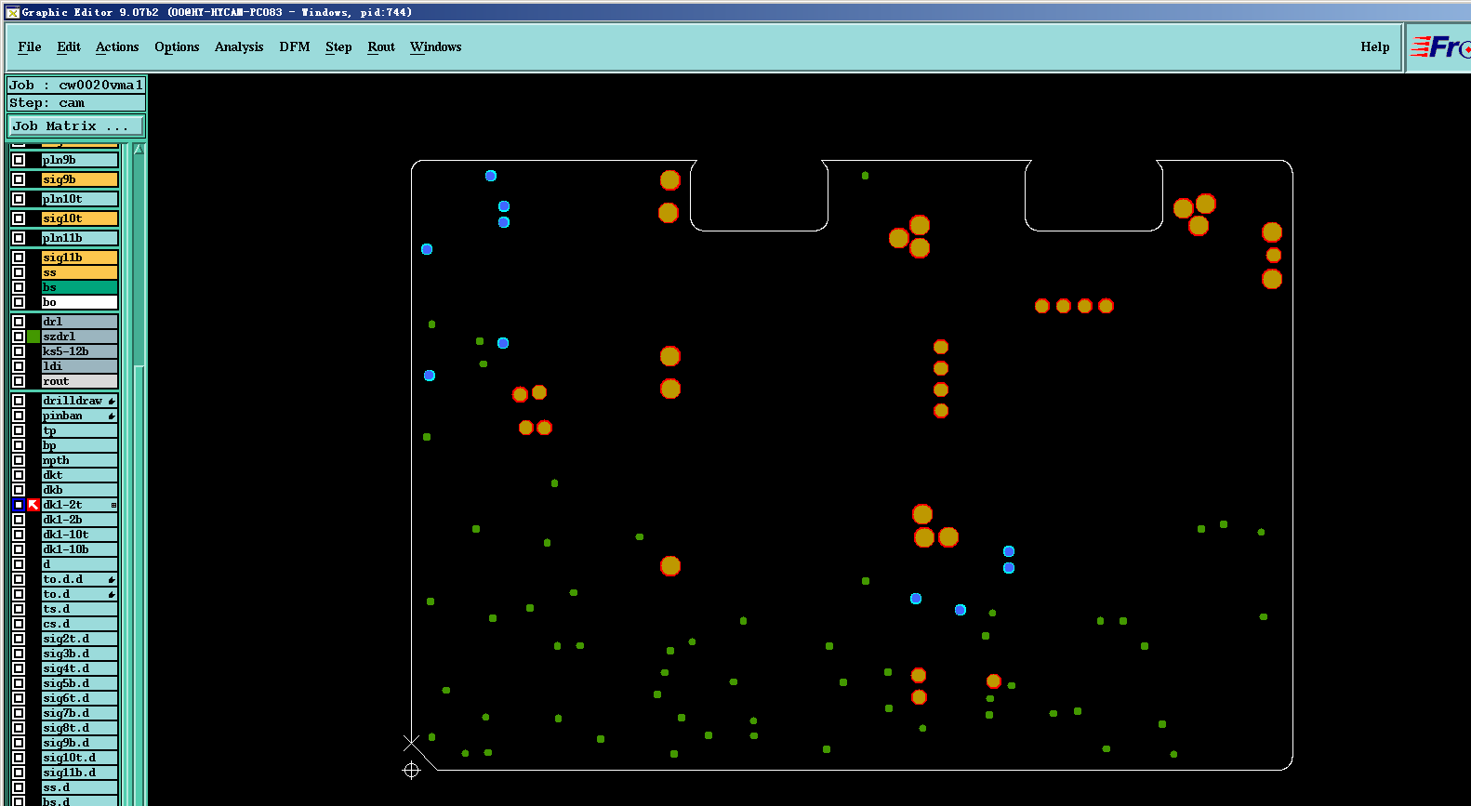
Task: Open the Step menu
Action: (338, 46)
